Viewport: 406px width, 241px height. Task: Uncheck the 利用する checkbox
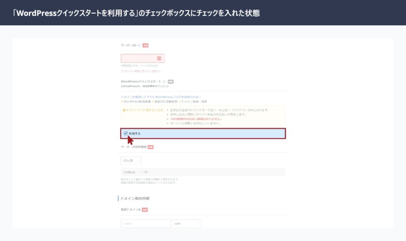(126, 133)
